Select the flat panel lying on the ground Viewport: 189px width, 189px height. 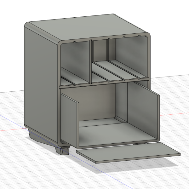tap(129, 152)
